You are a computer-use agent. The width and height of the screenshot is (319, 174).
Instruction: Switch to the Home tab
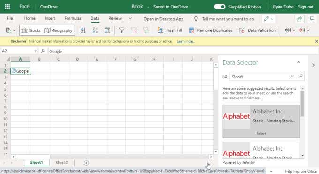coord(30,18)
